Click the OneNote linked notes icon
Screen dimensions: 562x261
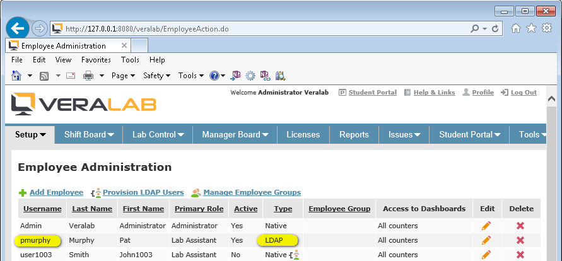tap(265, 76)
